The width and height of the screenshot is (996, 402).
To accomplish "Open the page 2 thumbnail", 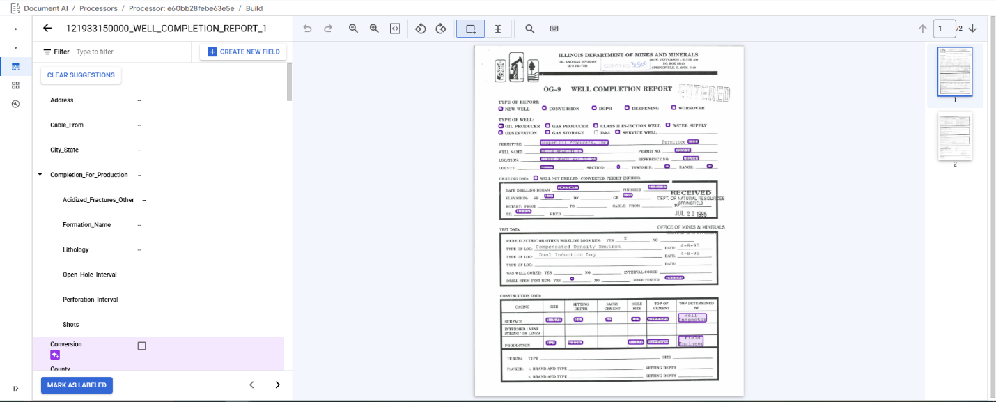I will pyautogui.click(x=954, y=136).
